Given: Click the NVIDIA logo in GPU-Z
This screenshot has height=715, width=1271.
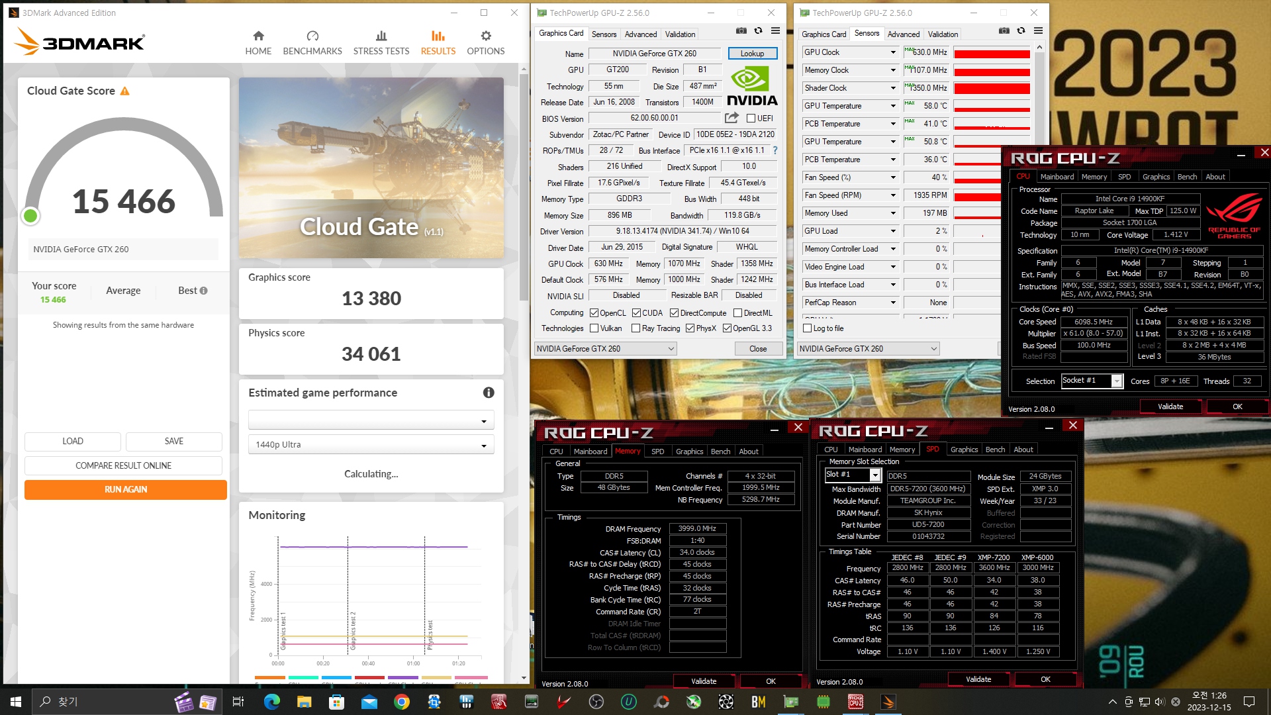Looking at the screenshot, I should pyautogui.click(x=752, y=86).
